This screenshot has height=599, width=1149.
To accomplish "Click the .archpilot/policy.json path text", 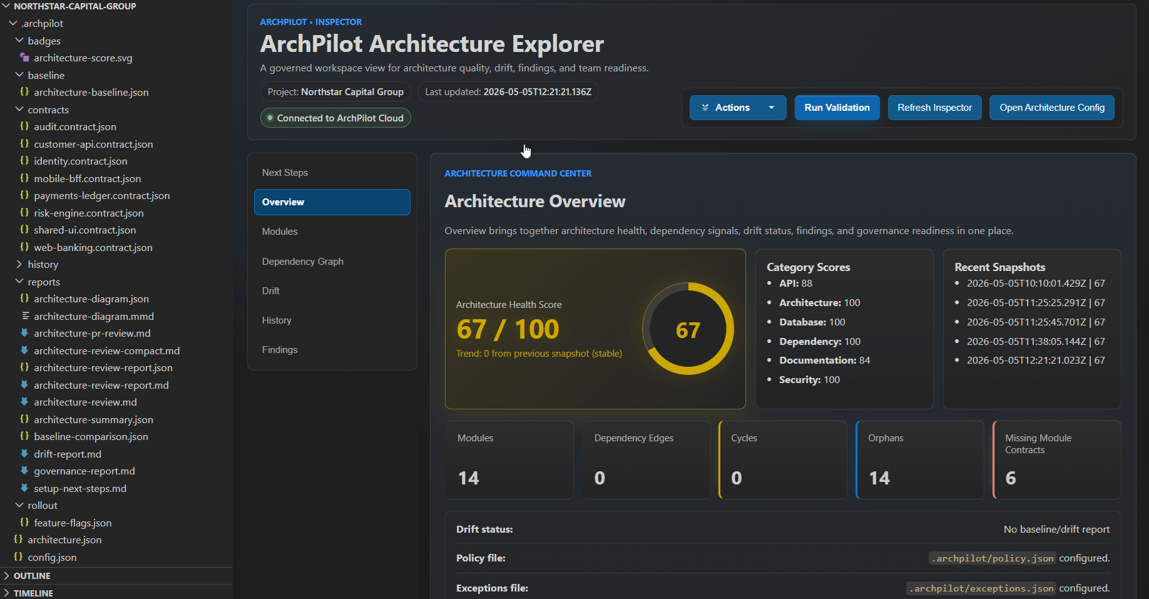I will pyautogui.click(x=993, y=558).
